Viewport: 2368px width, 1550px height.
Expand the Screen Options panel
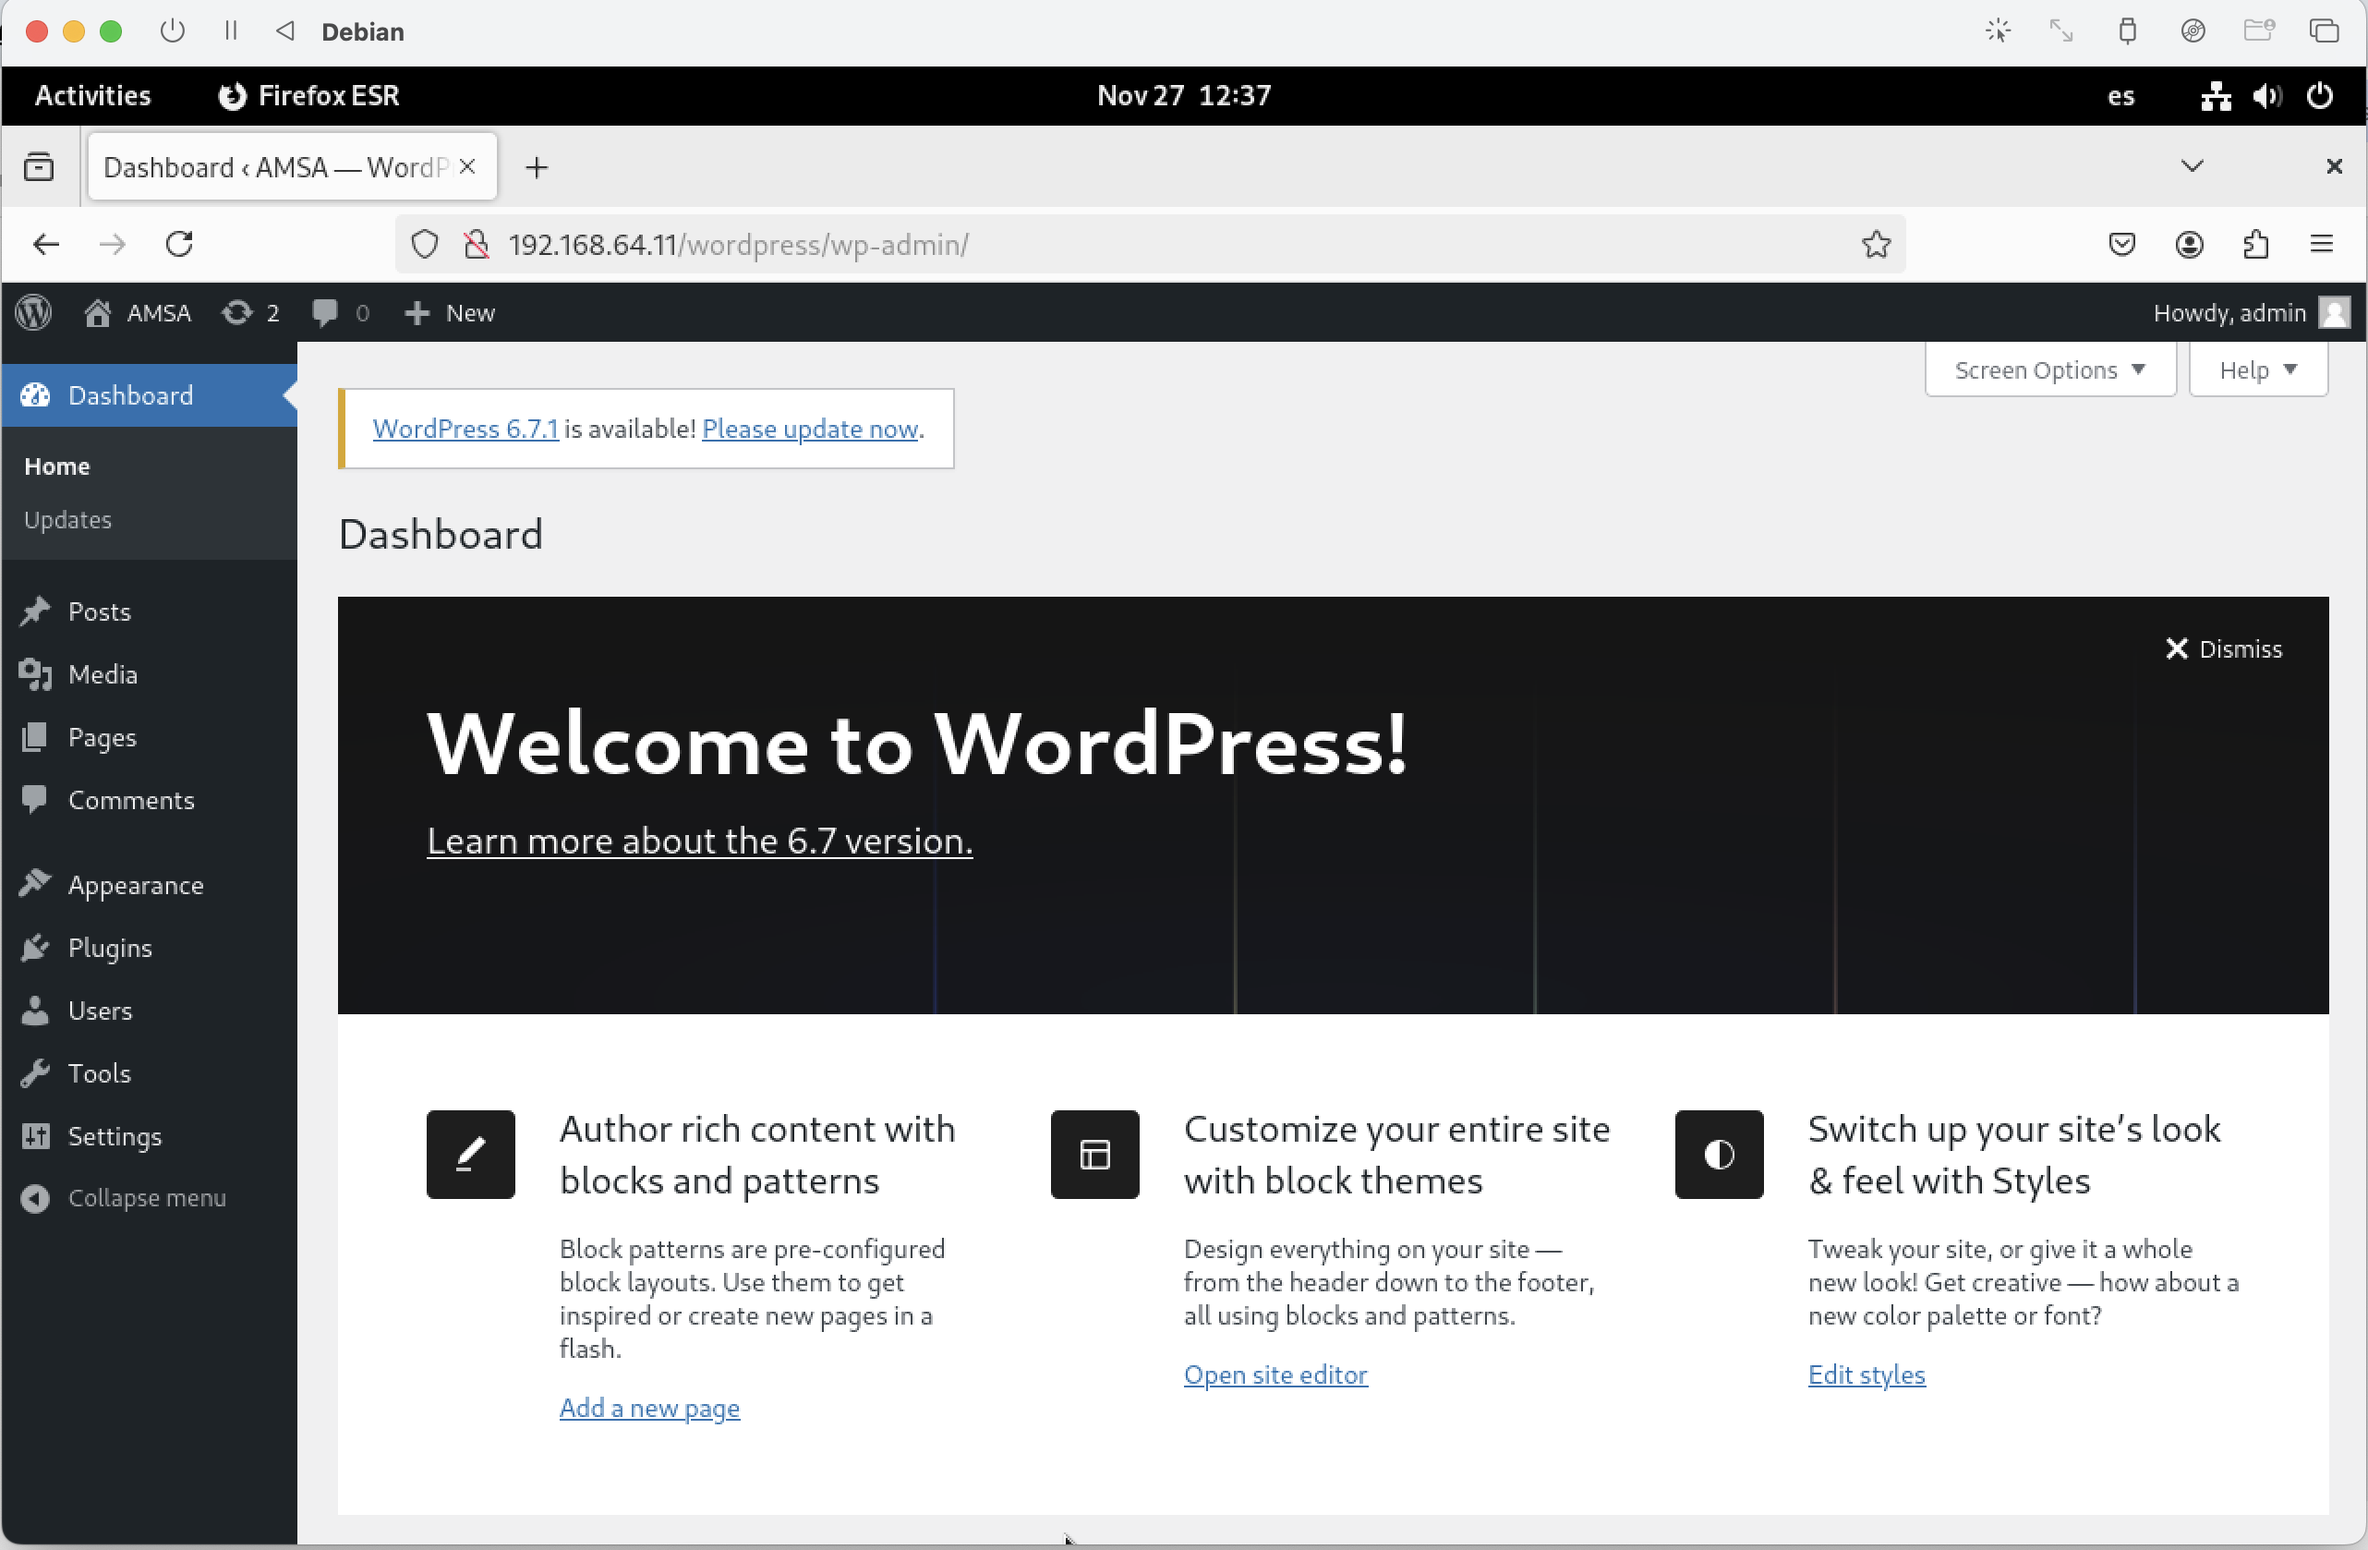click(x=2049, y=370)
